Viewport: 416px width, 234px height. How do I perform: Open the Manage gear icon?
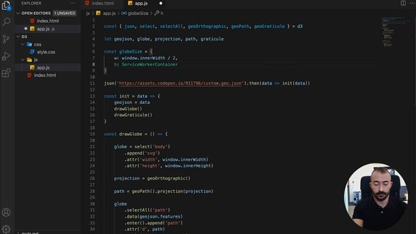[6, 229]
